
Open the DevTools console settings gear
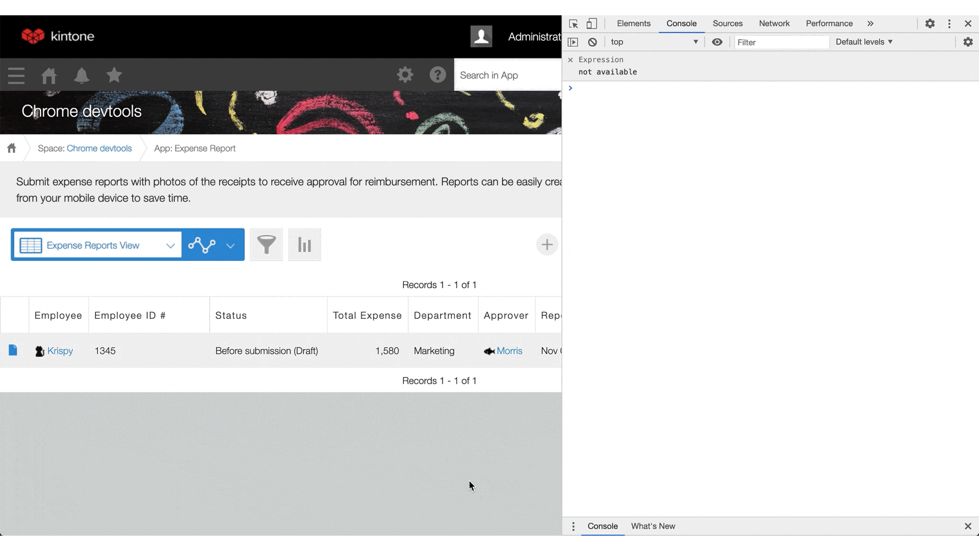(x=968, y=42)
